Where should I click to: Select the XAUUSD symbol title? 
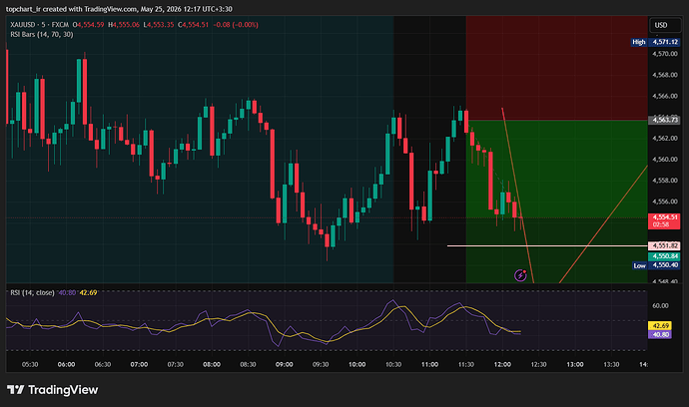(x=20, y=25)
